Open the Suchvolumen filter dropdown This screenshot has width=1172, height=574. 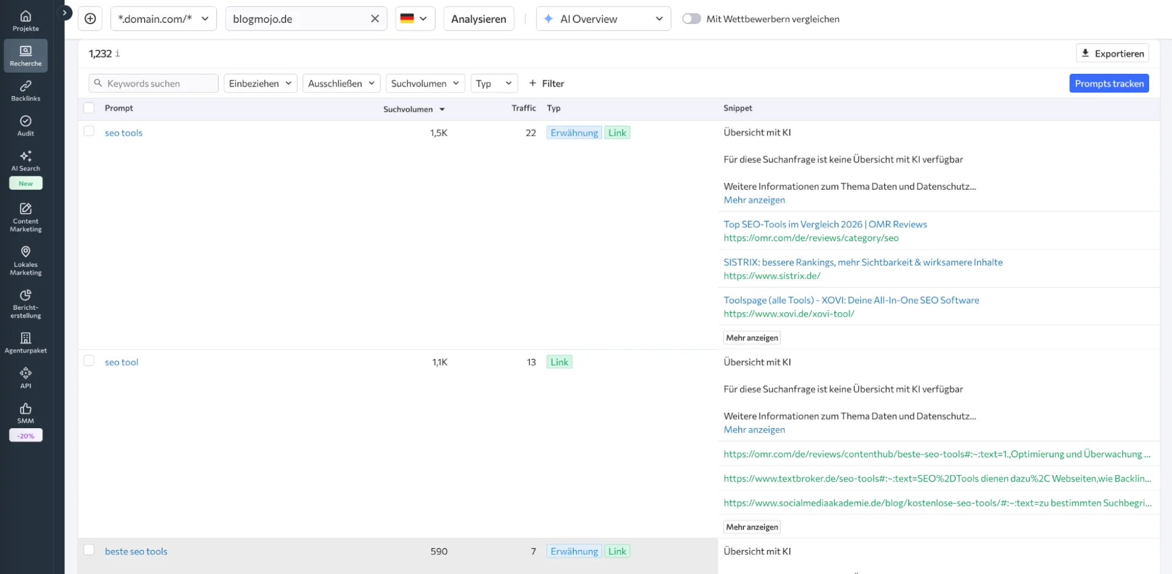[425, 83]
